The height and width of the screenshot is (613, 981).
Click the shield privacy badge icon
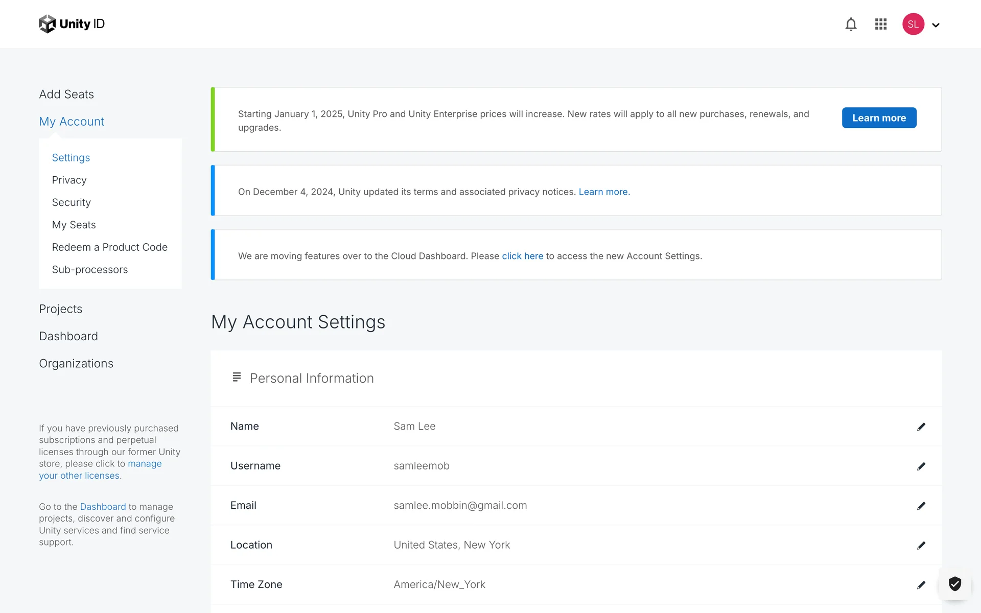pos(954,583)
